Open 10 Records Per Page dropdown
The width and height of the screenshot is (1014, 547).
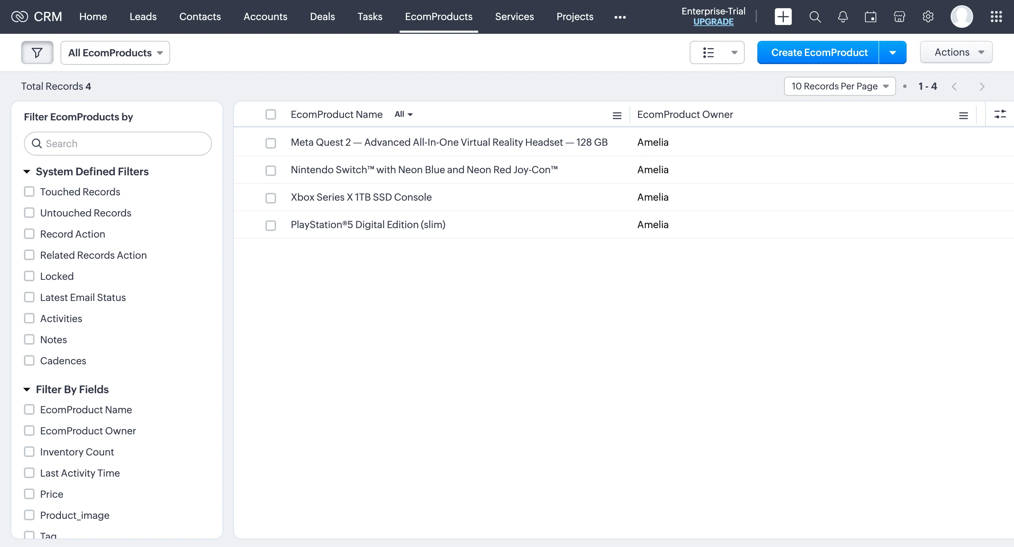pos(840,86)
